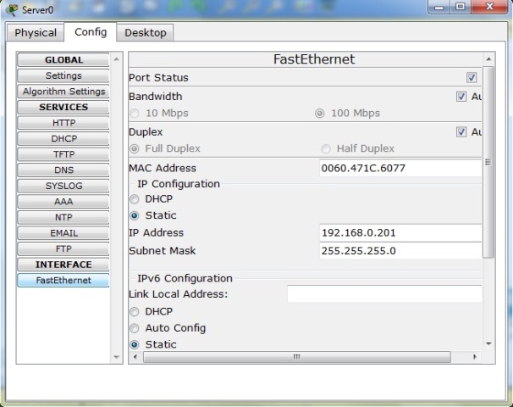Toggle the Duplex Auto checkbox
Viewport: 513px width, 407px height.
point(461,132)
